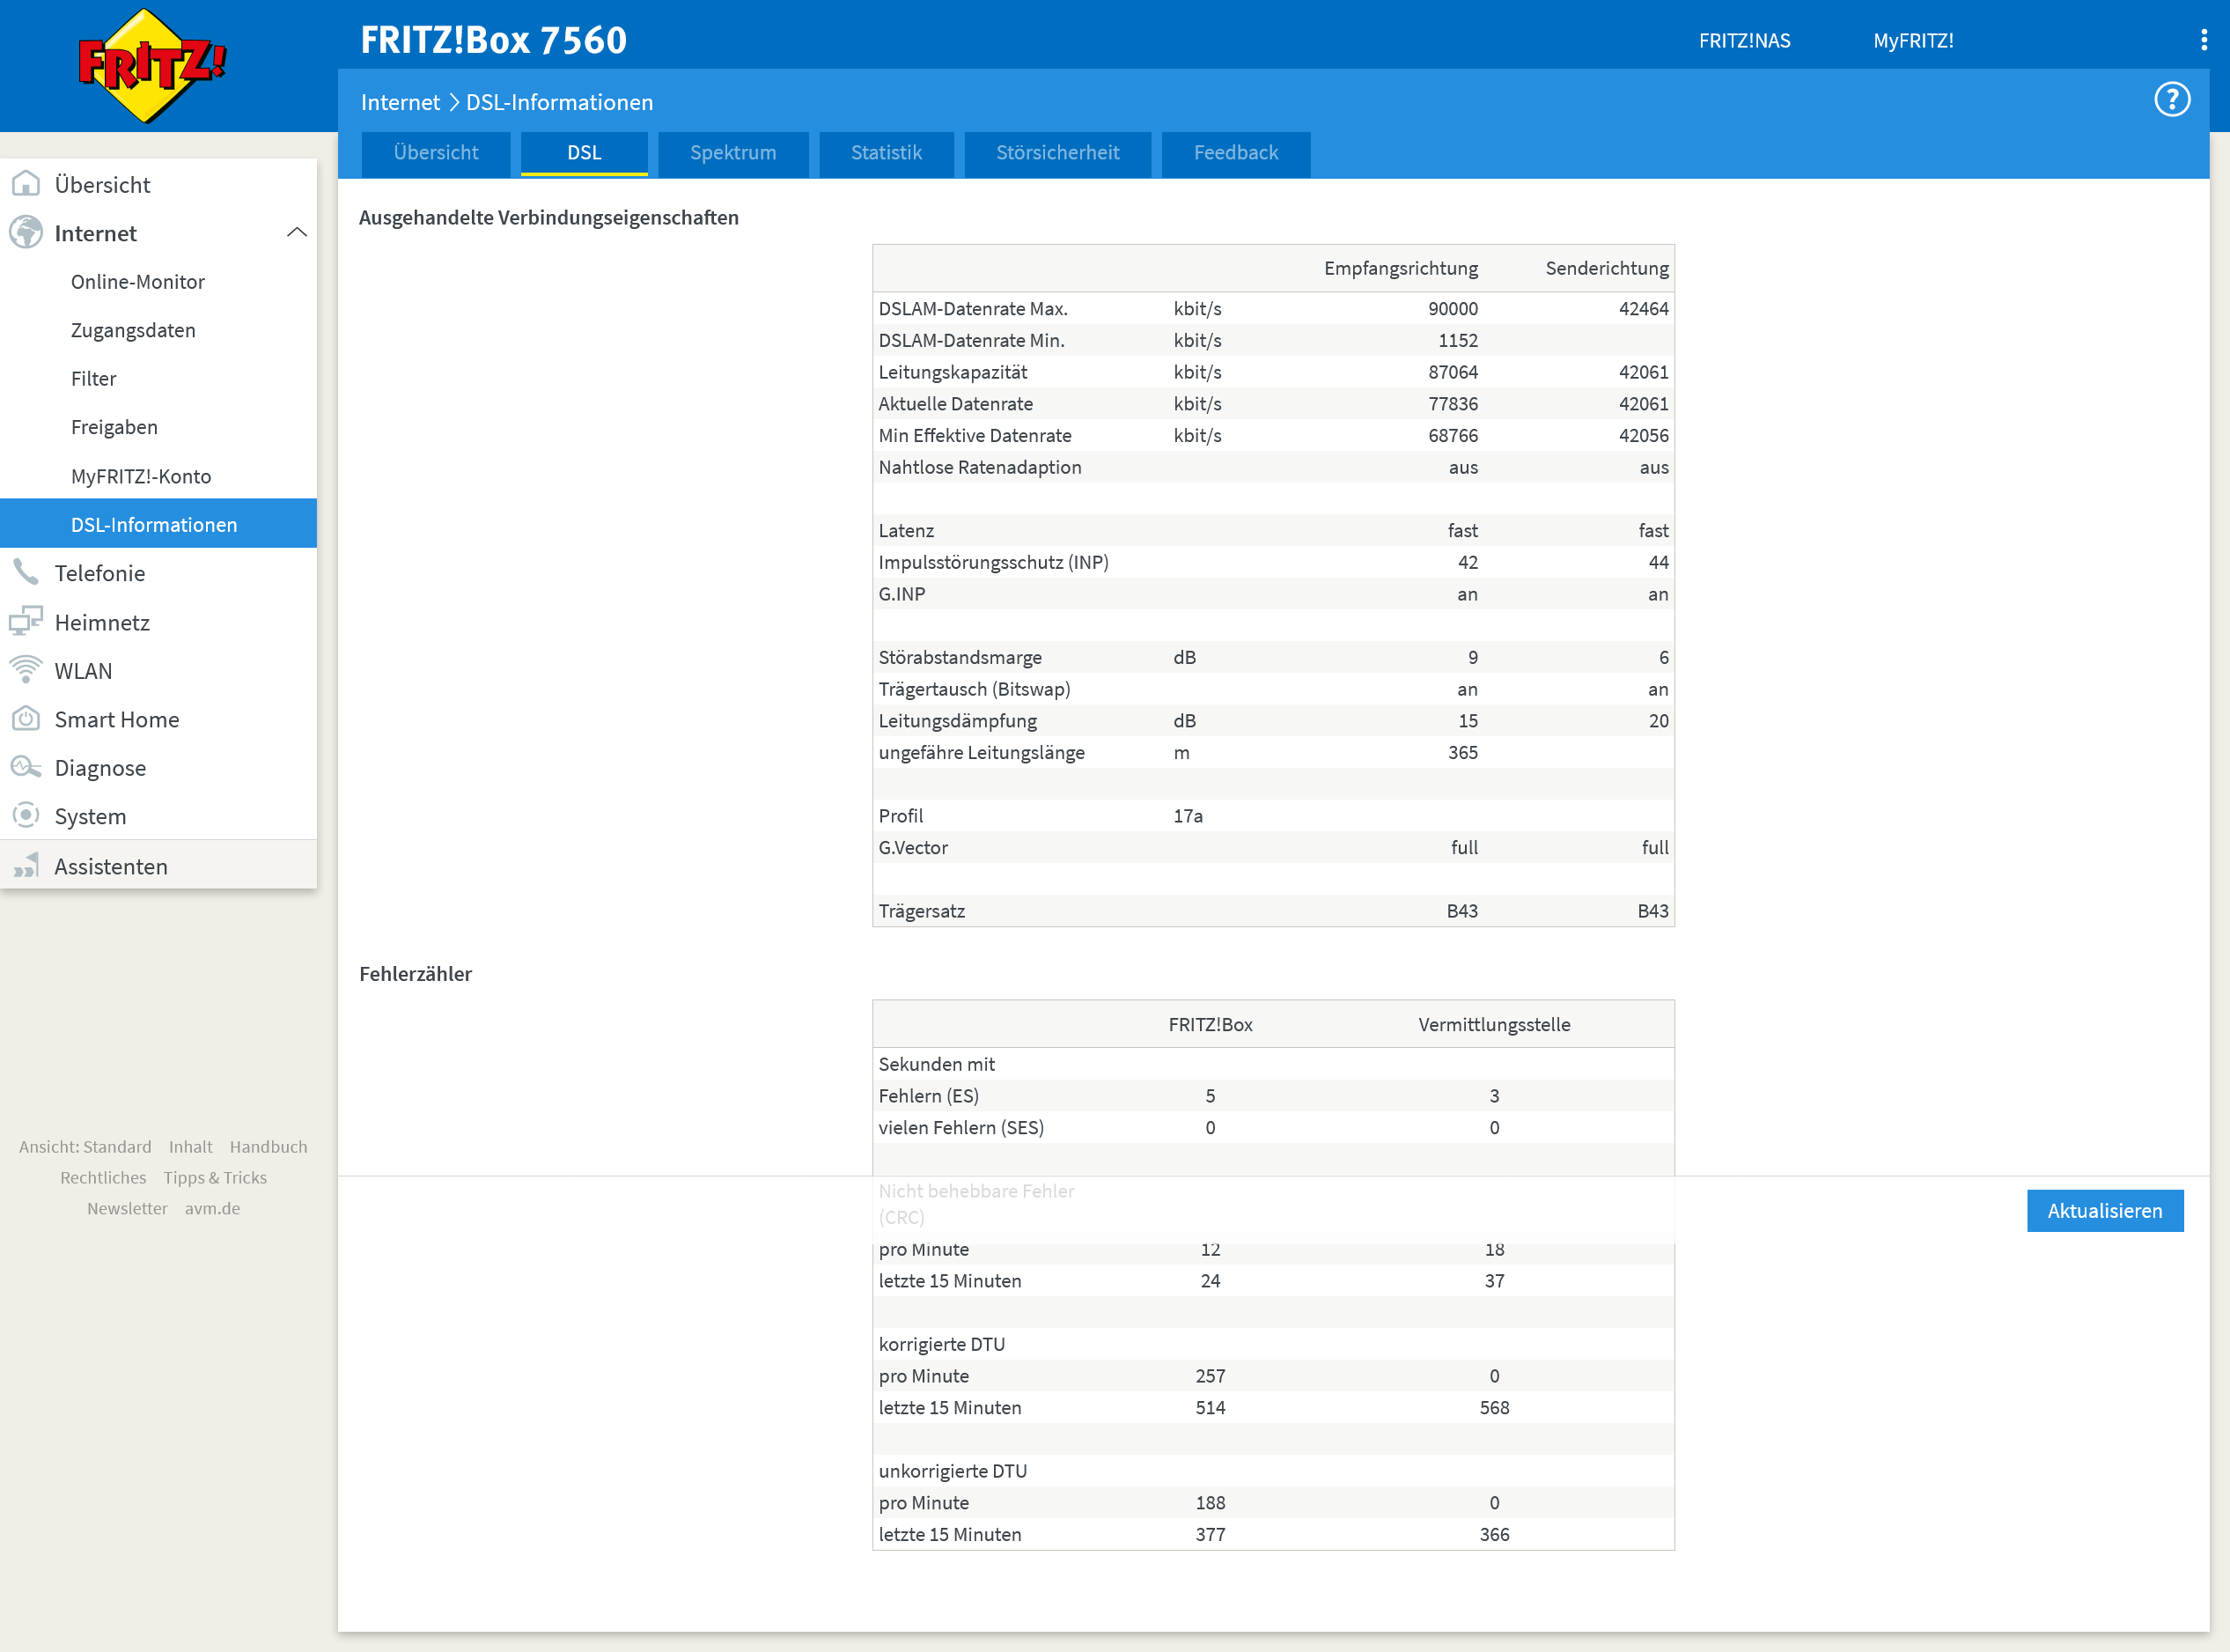The width and height of the screenshot is (2230, 1652).
Task: Open the help question mark icon
Action: pos(2171,100)
